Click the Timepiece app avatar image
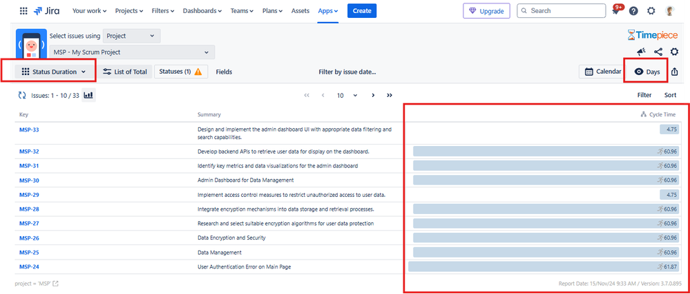The image size is (690, 294). click(x=31, y=43)
